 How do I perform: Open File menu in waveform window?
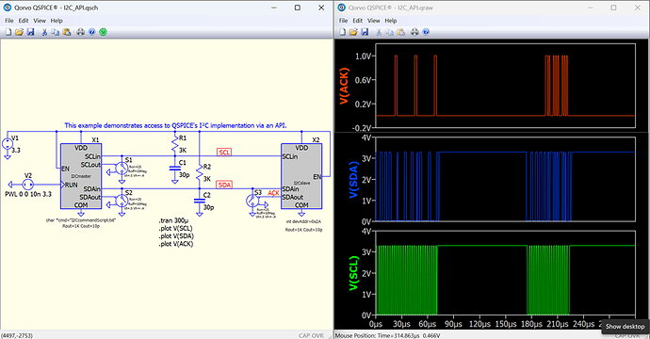[343, 21]
